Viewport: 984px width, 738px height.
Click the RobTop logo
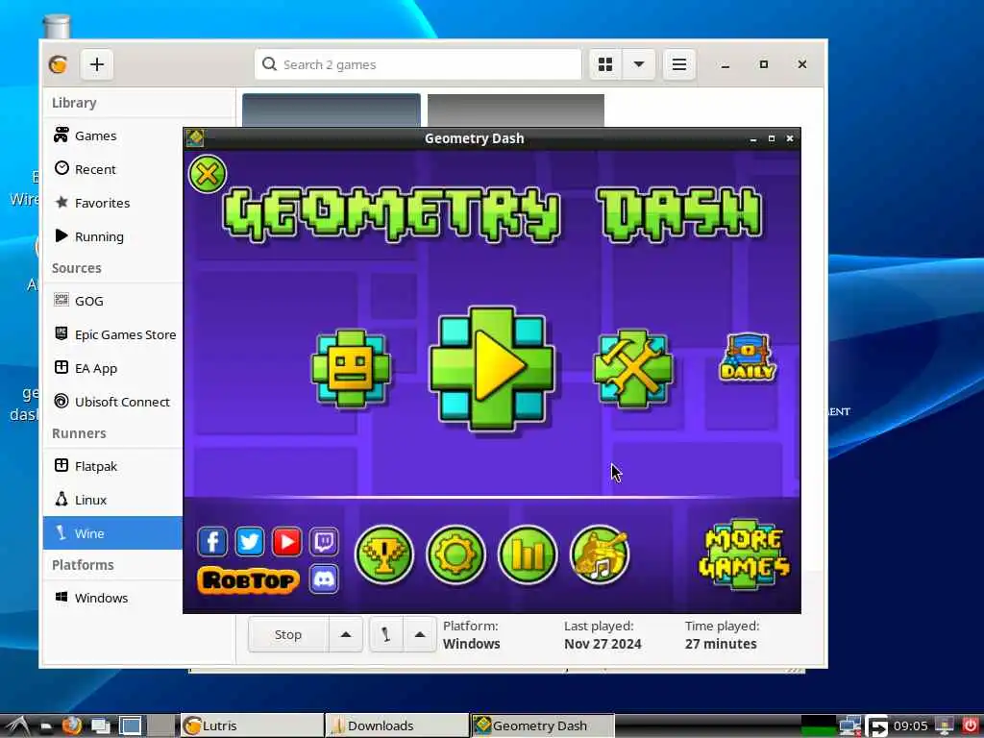coord(249,579)
